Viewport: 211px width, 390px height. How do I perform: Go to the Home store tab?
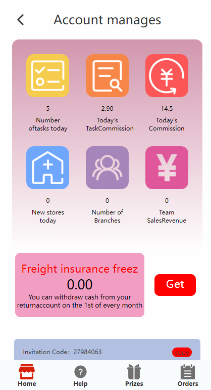point(27,375)
